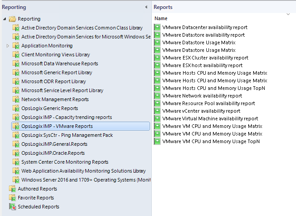Image resolution: width=296 pixels, height=216 pixels.
Task: Open System Center Core Monitoring Reports
Action: click(65, 162)
